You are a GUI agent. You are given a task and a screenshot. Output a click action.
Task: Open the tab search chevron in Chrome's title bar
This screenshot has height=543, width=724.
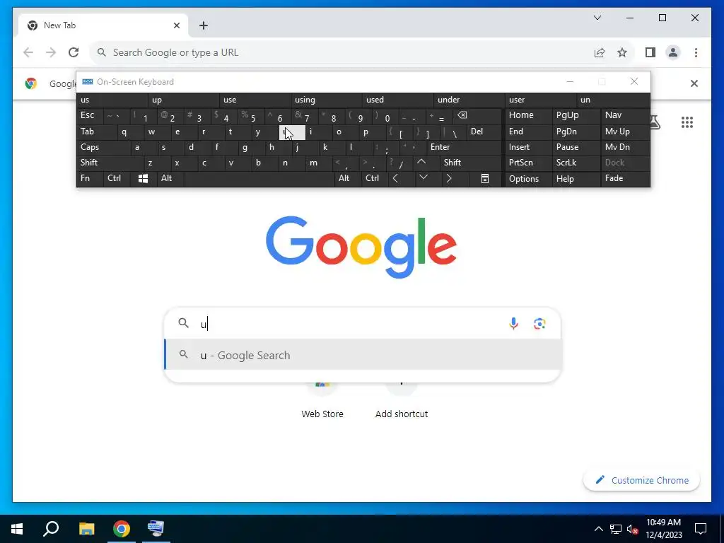click(x=597, y=18)
